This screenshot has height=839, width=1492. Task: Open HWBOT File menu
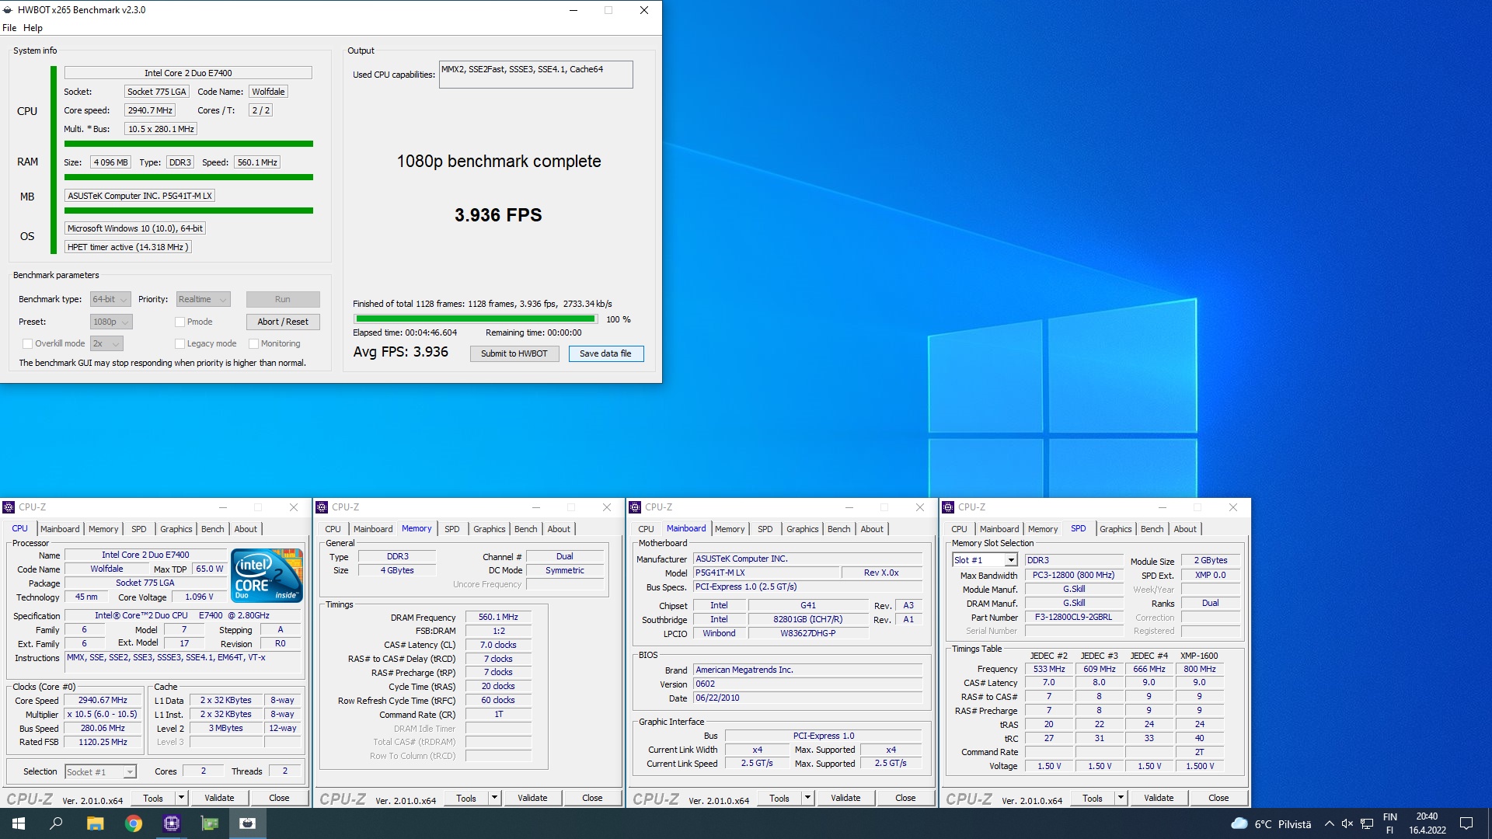tap(9, 28)
